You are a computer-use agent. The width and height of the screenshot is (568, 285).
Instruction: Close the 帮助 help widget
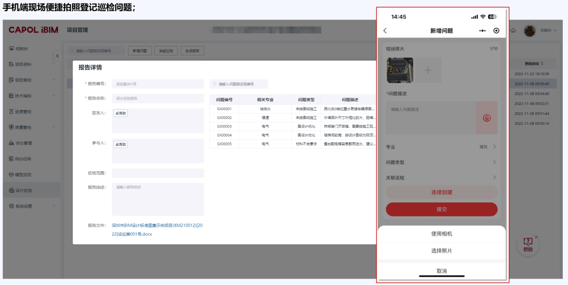[536, 237]
